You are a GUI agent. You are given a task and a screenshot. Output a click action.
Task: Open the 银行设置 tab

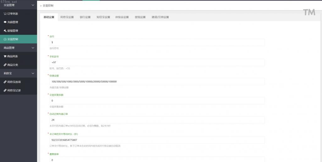point(85,17)
